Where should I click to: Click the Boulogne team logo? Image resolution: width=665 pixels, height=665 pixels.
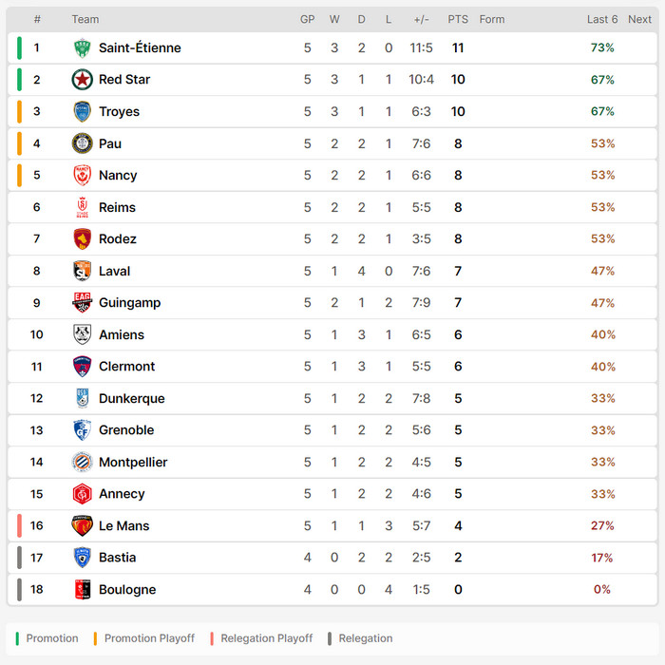point(83,590)
